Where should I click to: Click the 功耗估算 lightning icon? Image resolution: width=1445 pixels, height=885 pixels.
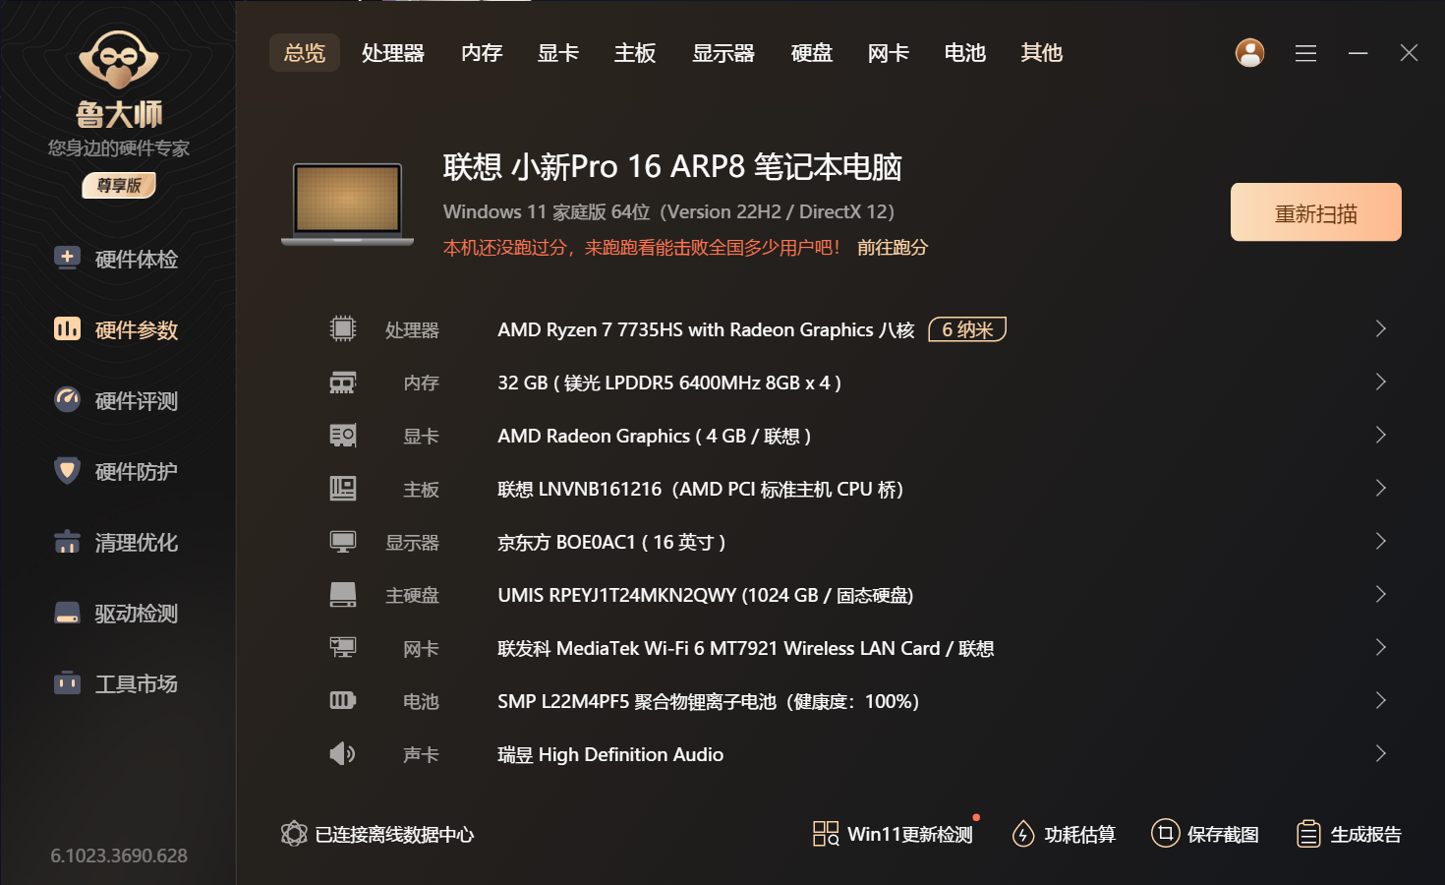coord(1023,834)
